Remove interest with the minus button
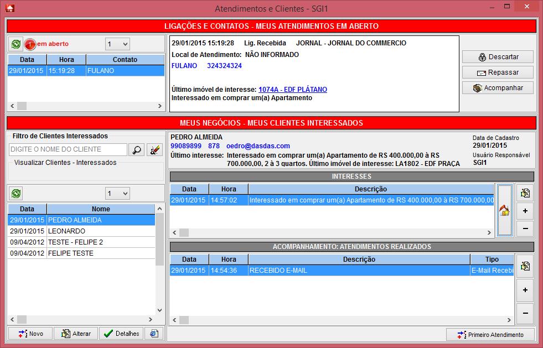The image size is (543, 348). tap(525, 228)
